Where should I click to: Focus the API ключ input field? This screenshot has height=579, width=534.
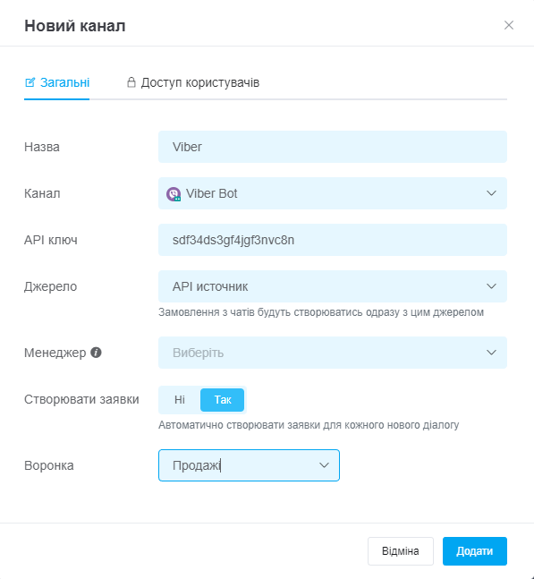[x=333, y=240]
